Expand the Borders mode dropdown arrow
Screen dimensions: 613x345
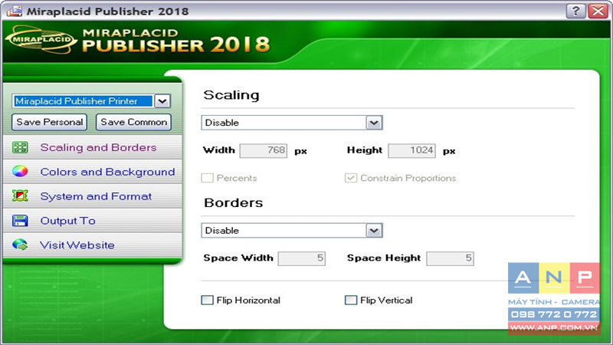coord(374,231)
